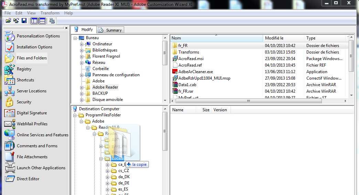This screenshot has height=195, width=359.
Task: Open the File menu
Action: pos(8,13)
